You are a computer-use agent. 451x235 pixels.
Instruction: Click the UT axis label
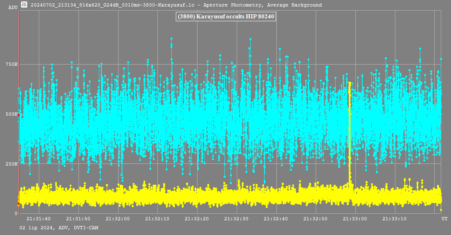(x=444, y=219)
